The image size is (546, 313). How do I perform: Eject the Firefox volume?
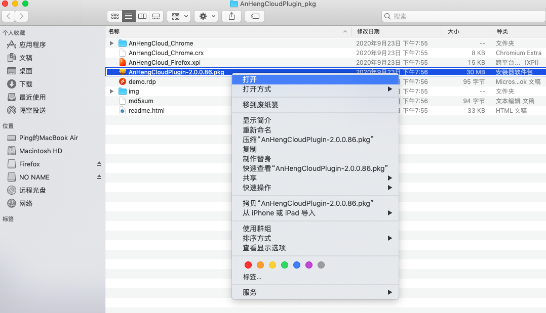click(99, 164)
